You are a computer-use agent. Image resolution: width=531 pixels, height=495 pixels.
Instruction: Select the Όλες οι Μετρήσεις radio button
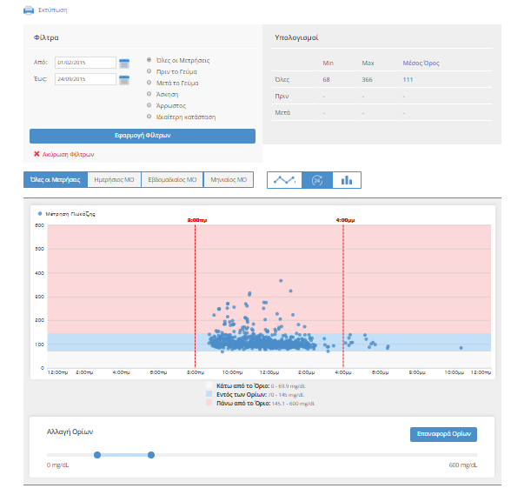pyautogui.click(x=149, y=60)
